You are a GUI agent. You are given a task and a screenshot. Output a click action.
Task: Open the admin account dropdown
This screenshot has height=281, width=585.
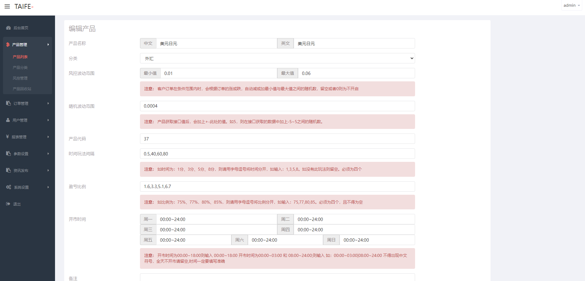click(x=571, y=5)
